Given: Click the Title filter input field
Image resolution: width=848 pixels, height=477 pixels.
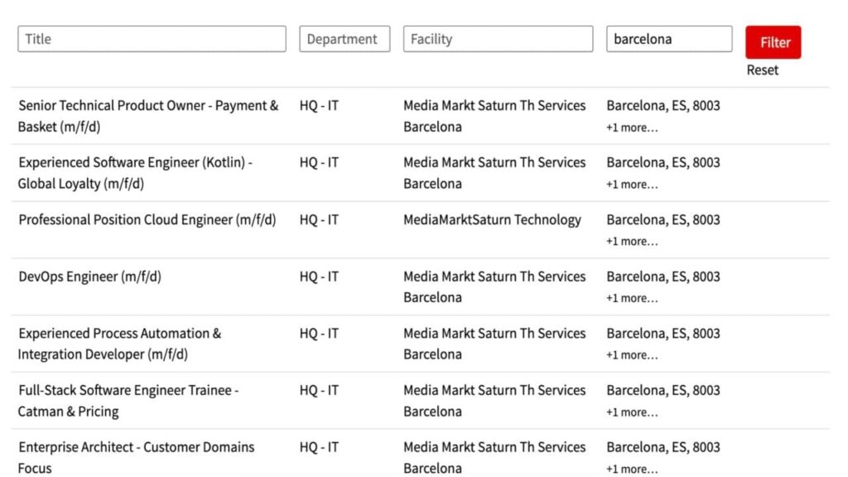Looking at the screenshot, I should coord(152,39).
